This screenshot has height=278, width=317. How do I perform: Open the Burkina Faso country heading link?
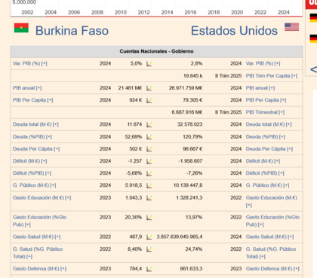click(72, 31)
